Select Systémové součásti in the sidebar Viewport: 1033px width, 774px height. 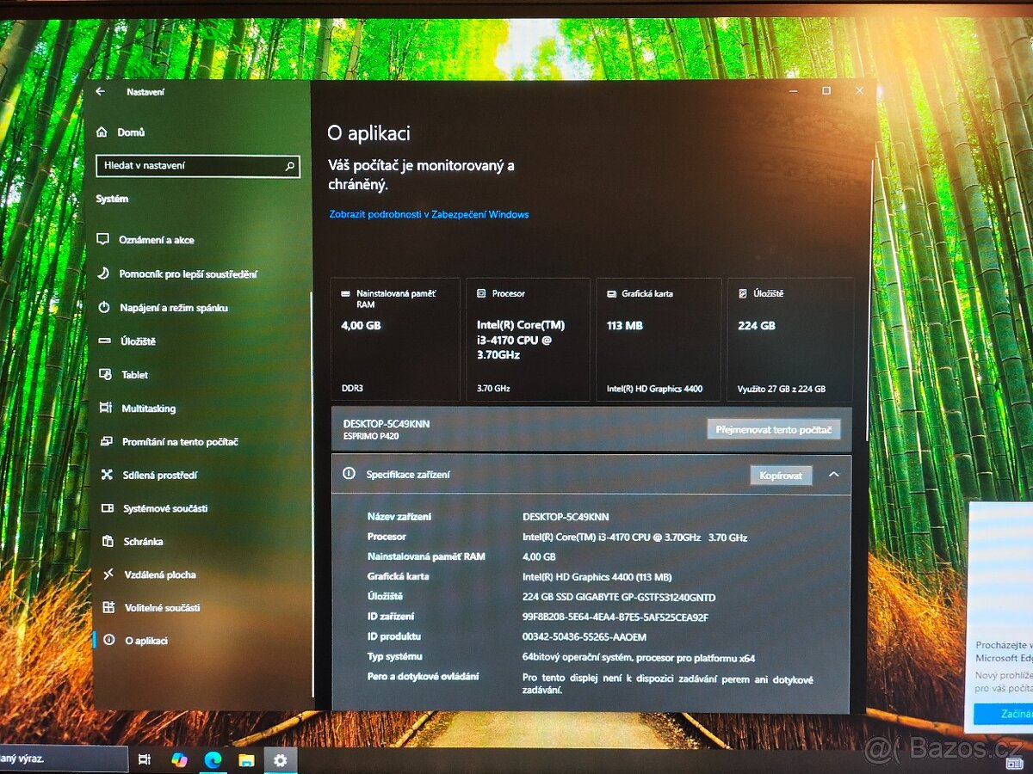105,508
